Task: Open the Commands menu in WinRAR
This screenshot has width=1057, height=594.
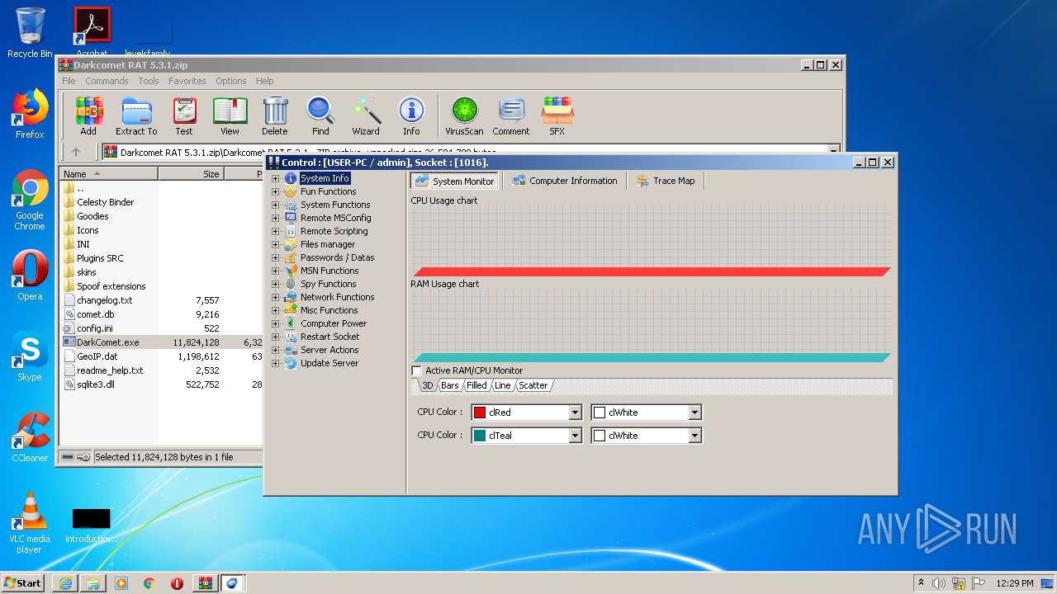Action: coord(107,81)
